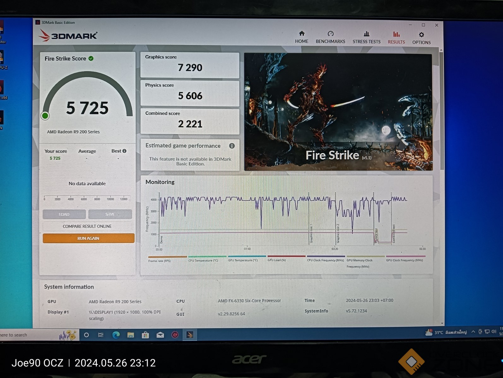The image size is (503, 378).
Task: Click the Stress Tests bar chart icon
Action: click(x=366, y=34)
